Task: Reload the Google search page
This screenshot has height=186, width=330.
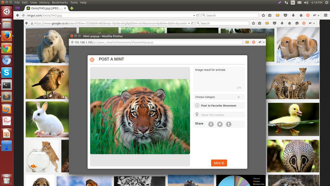Action: point(192,23)
